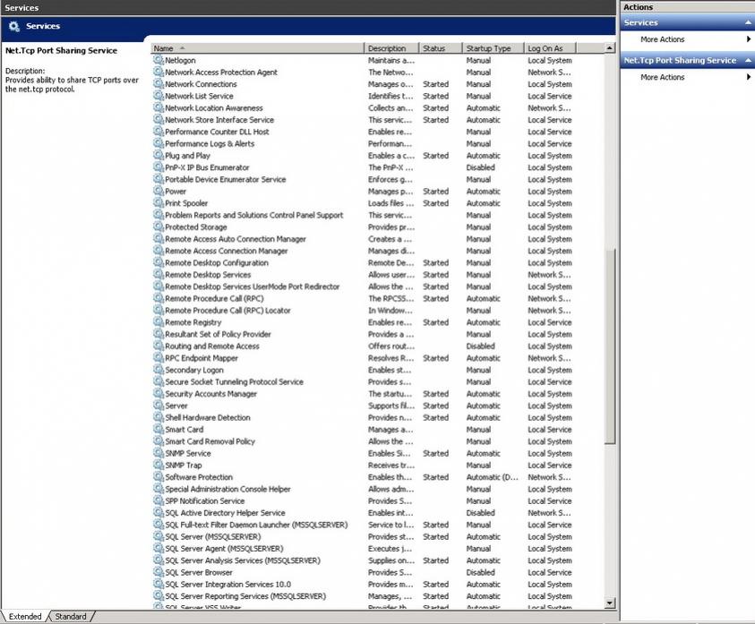Select Special Administration Console Helper

coord(362,489)
